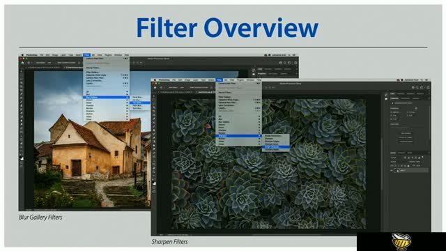Viewport: 446px width, 251px height.
Task: Switch to Paths tab in succulents window
Action: pyautogui.click(x=409, y=153)
